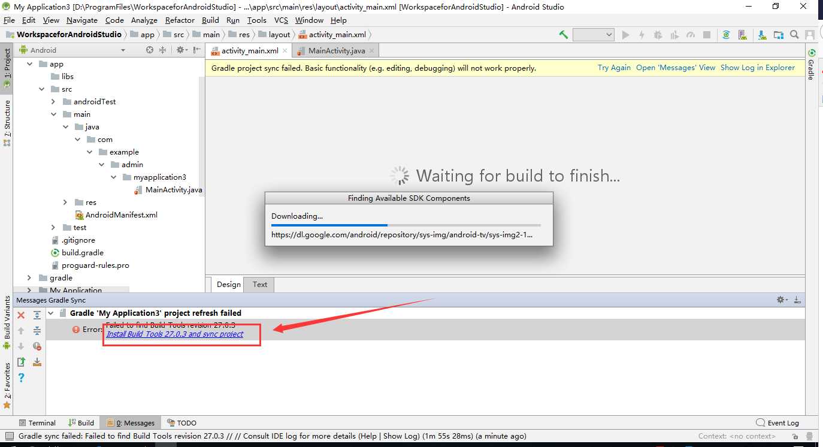Toggle the autoscroll to source icon
Screen dimensions: 823x447
[x=37, y=362]
